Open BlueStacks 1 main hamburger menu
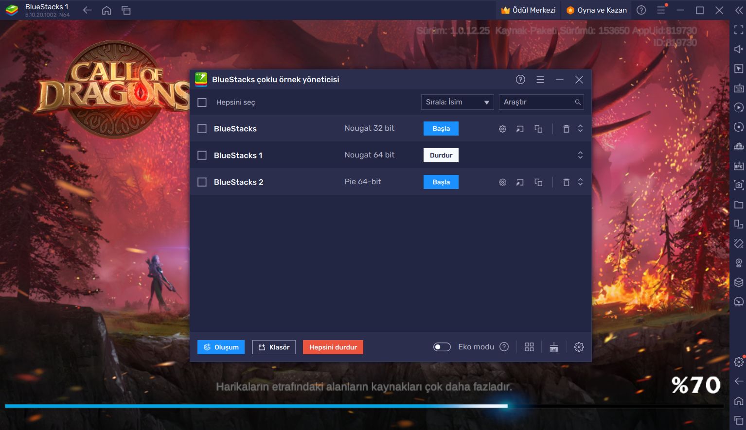The image size is (746, 430). click(x=661, y=10)
